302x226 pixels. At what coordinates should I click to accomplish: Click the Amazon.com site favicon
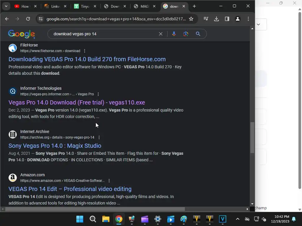coord(13,177)
